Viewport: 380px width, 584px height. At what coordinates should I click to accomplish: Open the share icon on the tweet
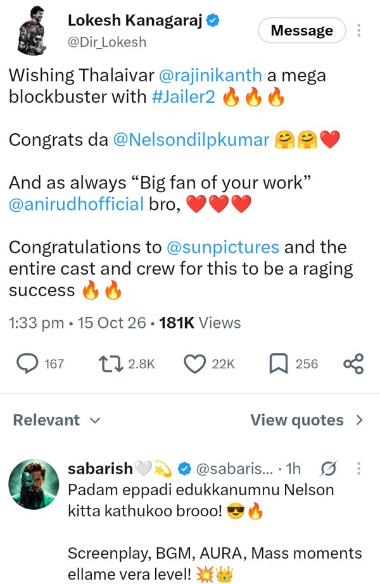point(353,364)
